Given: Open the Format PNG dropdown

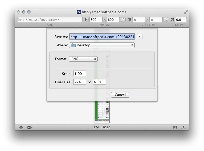Looking at the screenshot, I should 83,59.
